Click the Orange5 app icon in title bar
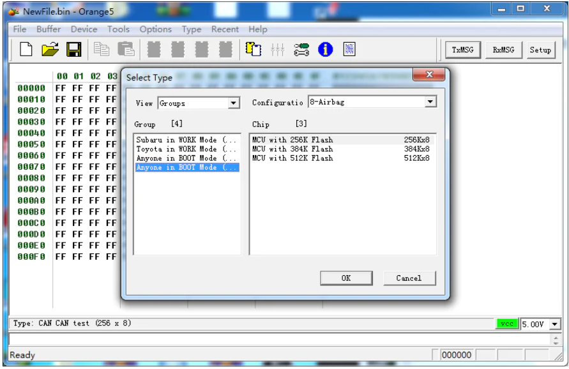This screenshot has height=369, width=569. click(x=13, y=11)
